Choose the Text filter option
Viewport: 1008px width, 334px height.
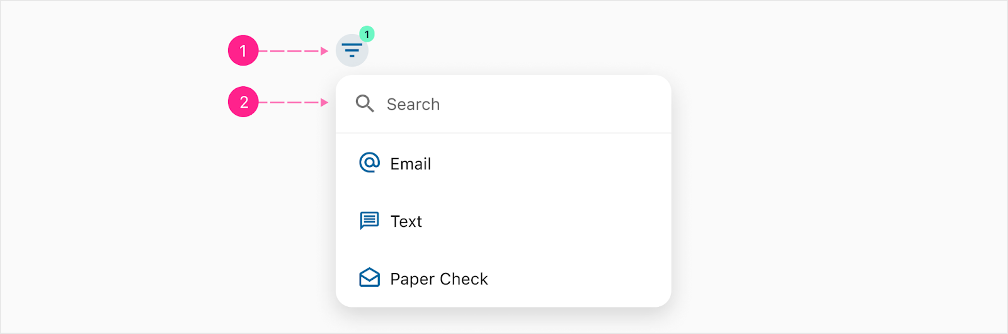click(x=503, y=221)
